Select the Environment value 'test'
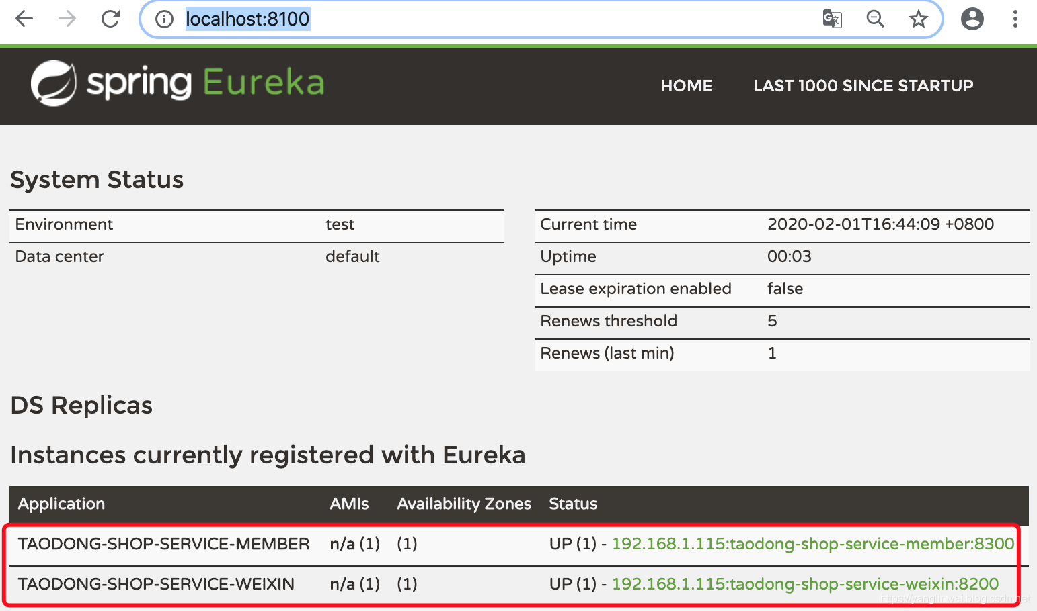Image resolution: width=1037 pixels, height=611 pixels. pyautogui.click(x=340, y=224)
